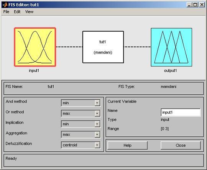Expand the And method dropdown

pyautogui.click(x=80, y=103)
